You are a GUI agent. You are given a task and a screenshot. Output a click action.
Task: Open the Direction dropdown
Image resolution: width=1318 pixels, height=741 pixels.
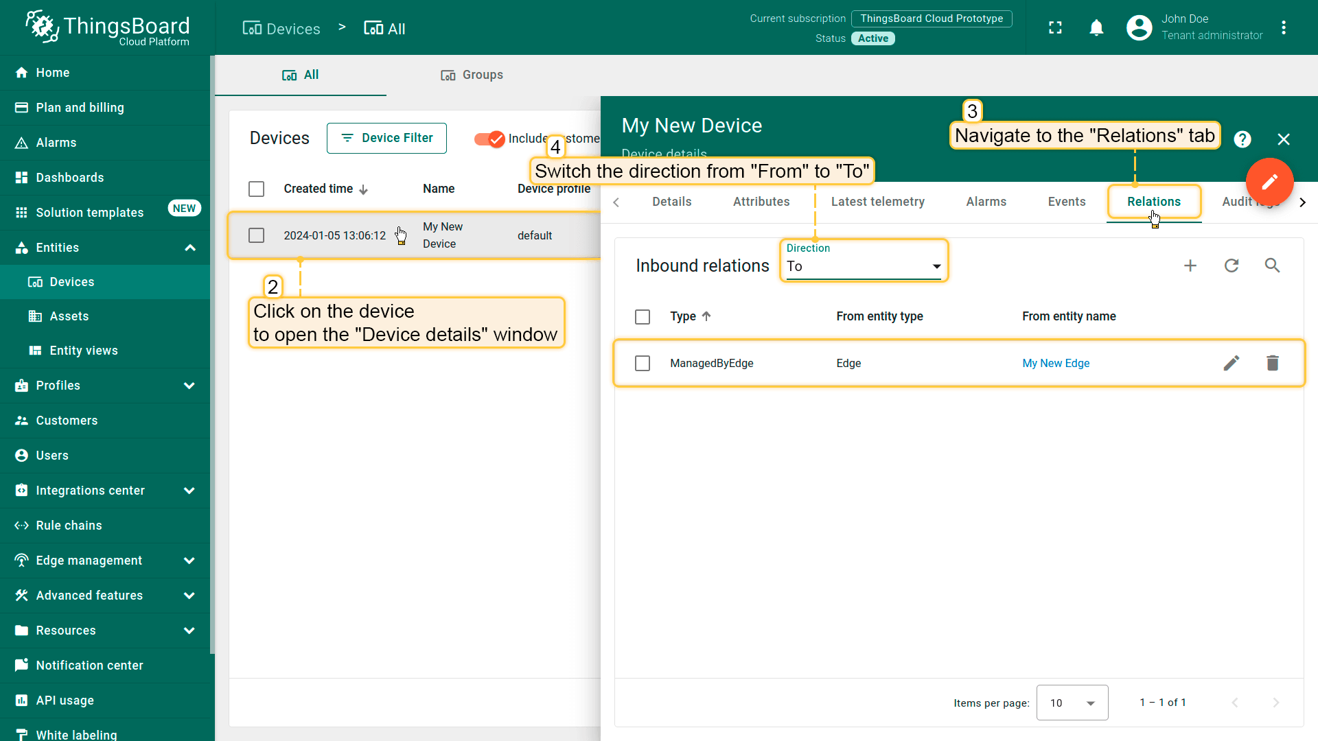click(x=863, y=266)
